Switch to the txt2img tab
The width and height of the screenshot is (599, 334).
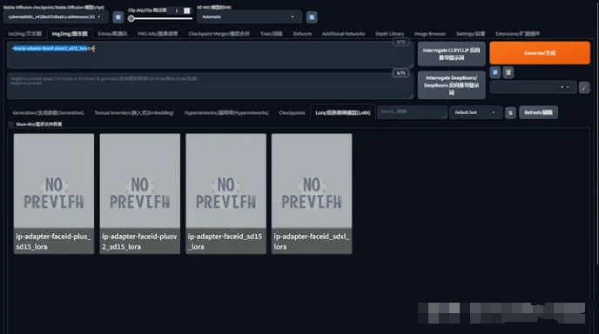click(x=25, y=34)
